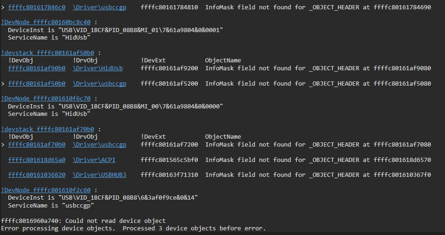The image size is (445, 235).
Task: Open \Driver\usbccgp link with DevExt ffffc80161af7200
Action: (x=99, y=145)
